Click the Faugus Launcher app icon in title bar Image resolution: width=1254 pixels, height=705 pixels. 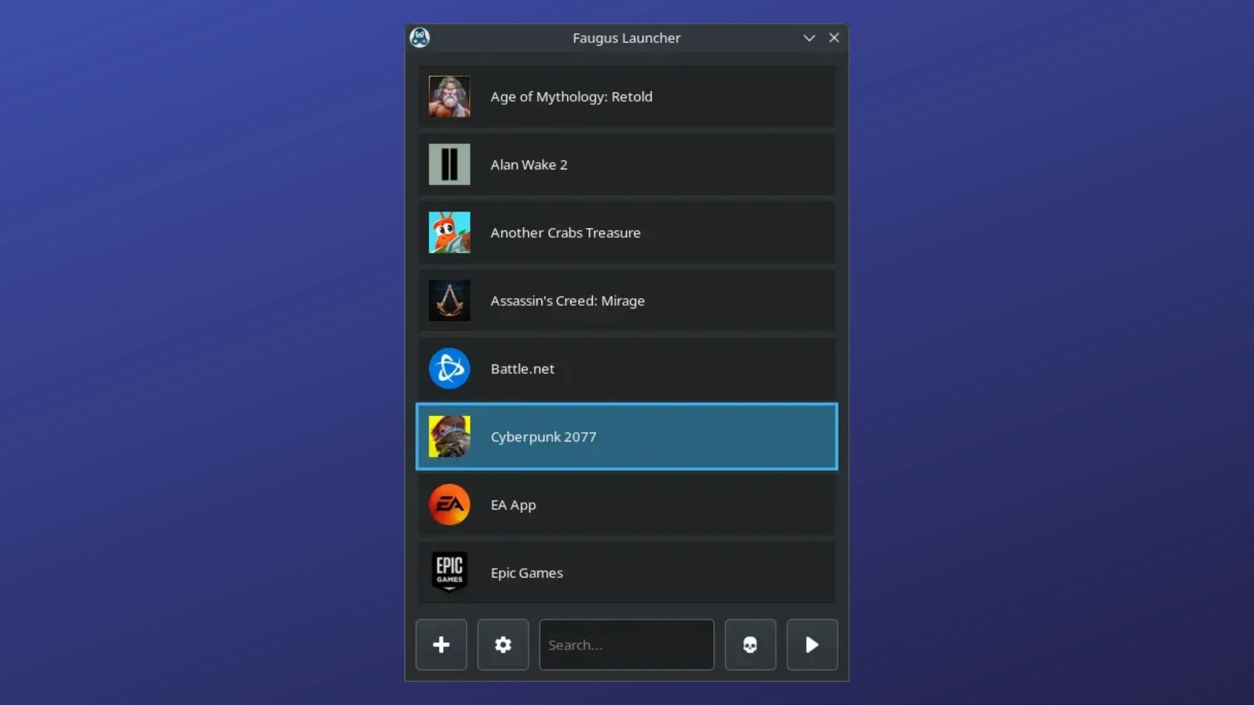[x=420, y=37]
